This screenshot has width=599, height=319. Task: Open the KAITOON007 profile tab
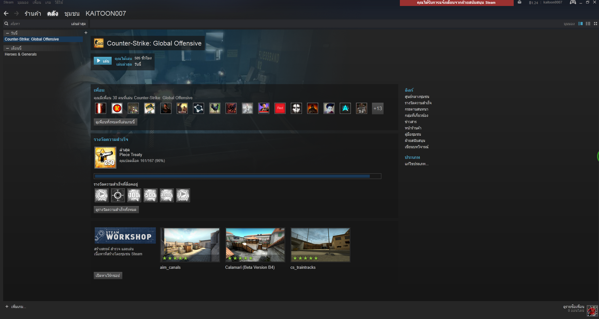pos(106,14)
